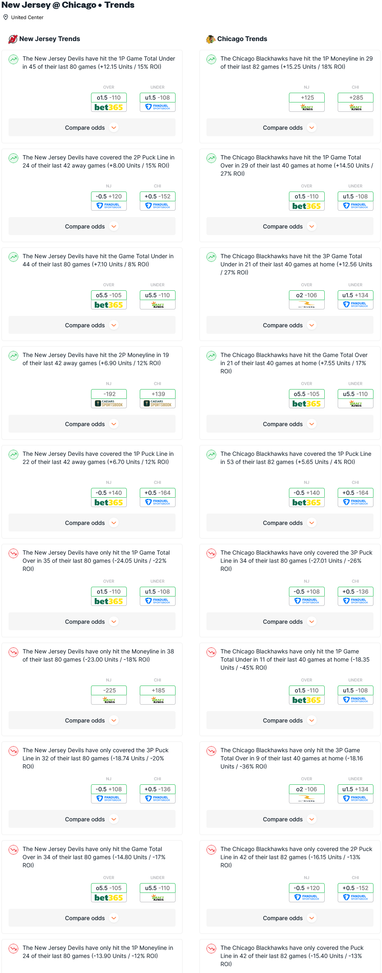Expand Compare odds under Blackhawks 1P Moneyline trend

(x=290, y=128)
